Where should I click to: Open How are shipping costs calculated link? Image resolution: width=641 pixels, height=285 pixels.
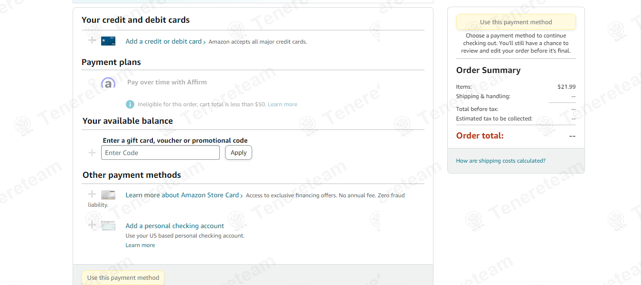(501, 161)
